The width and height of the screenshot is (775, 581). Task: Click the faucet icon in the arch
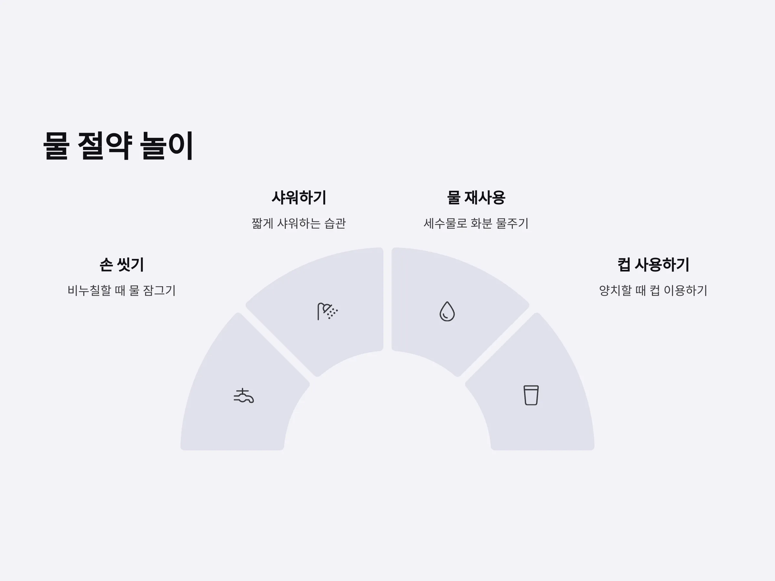point(243,395)
